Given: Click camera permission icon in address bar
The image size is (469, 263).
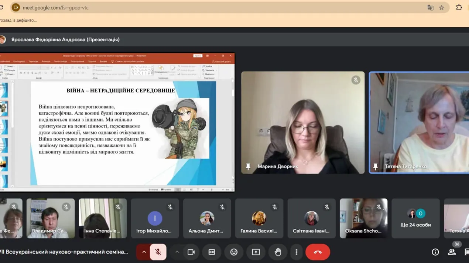Looking at the screenshot, I should point(16,7).
